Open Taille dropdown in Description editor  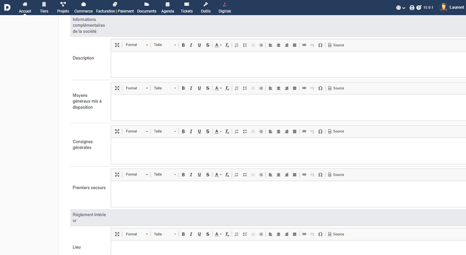coord(165,45)
